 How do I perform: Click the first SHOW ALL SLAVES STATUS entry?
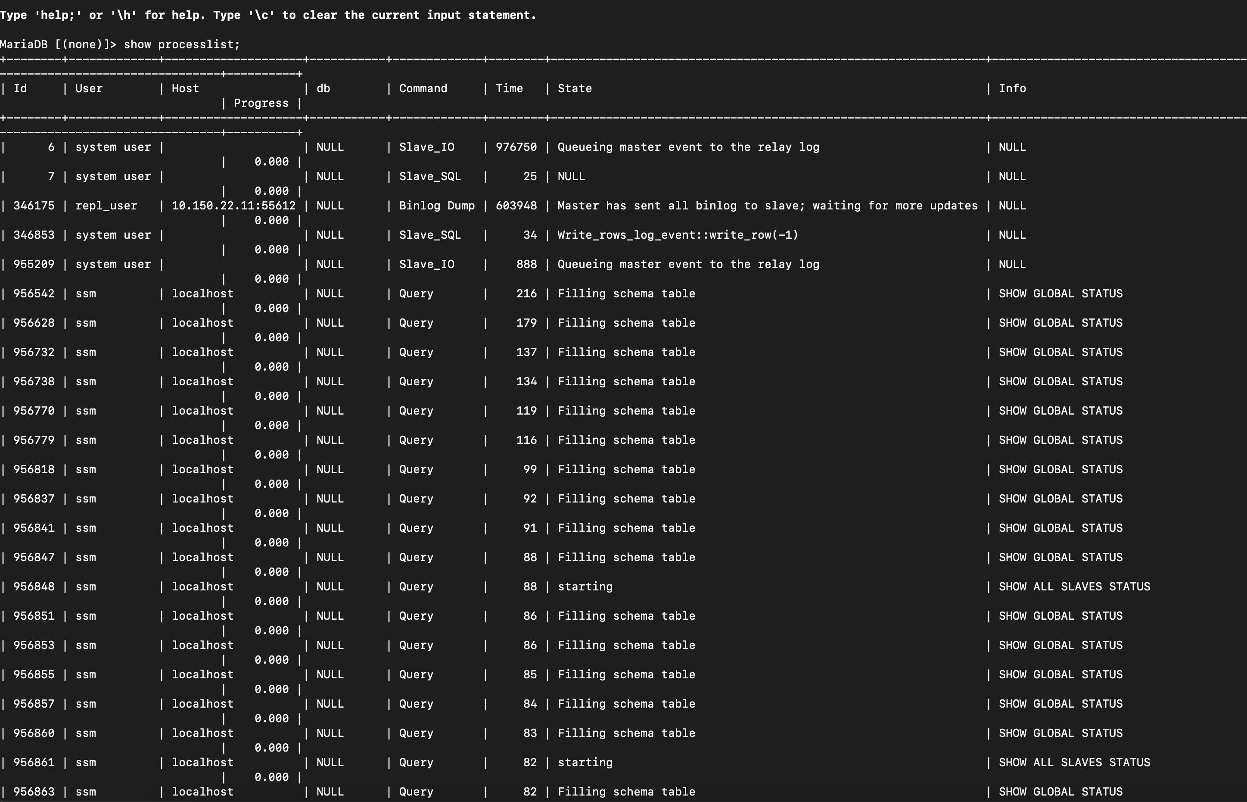1074,587
